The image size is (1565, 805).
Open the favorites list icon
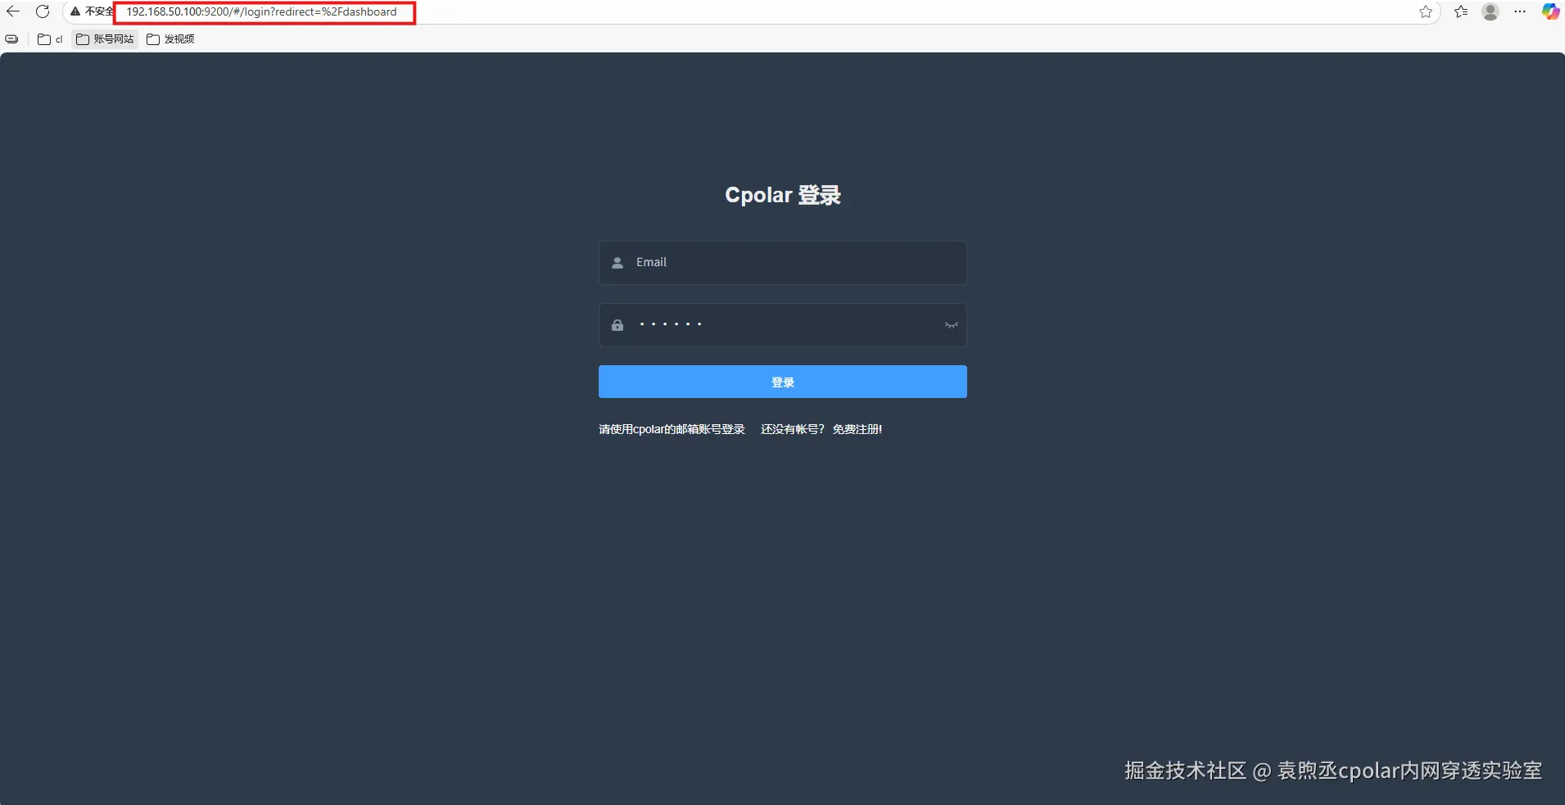(1461, 11)
